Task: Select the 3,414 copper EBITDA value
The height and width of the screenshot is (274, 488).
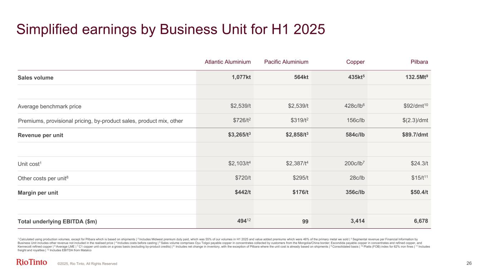Action: pyautogui.click(x=358, y=221)
